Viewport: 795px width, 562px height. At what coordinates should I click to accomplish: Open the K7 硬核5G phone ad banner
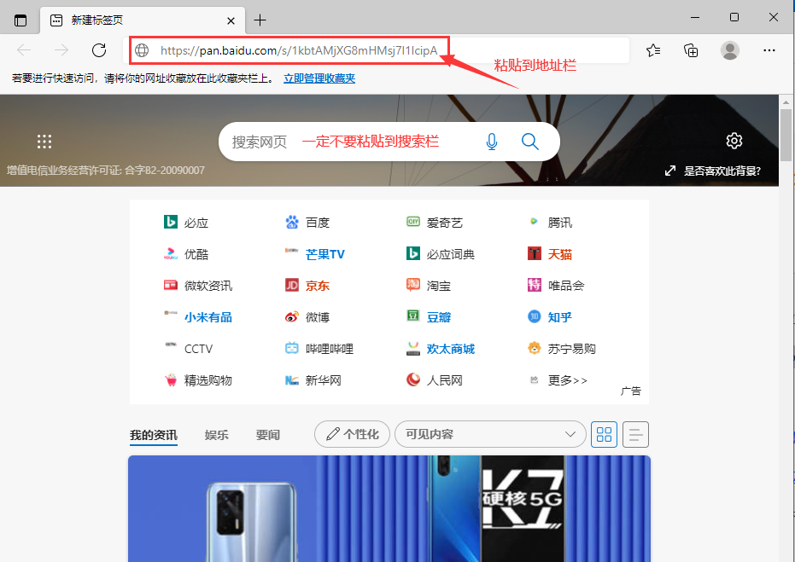pyautogui.click(x=389, y=508)
